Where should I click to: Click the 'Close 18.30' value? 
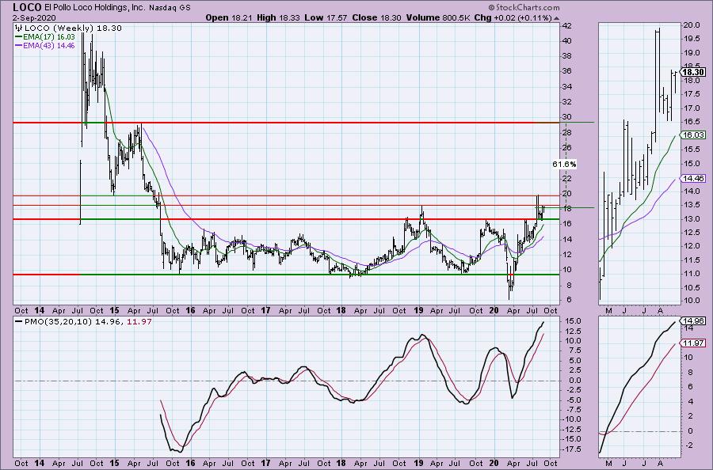coord(376,17)
